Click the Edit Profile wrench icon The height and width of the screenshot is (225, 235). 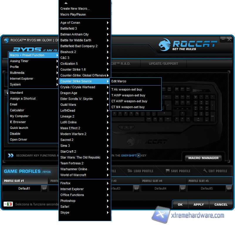click(x=205, y=171)
